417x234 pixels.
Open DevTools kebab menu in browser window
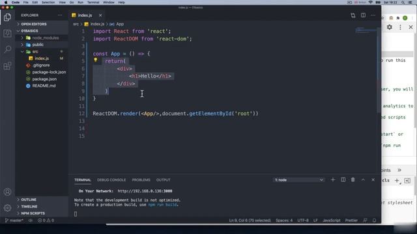[400, 27]
